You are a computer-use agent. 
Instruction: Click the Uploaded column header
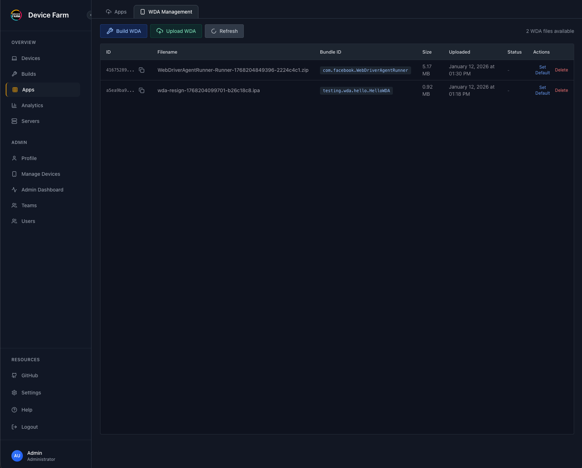pyautogui.click(x=459, y=52)
